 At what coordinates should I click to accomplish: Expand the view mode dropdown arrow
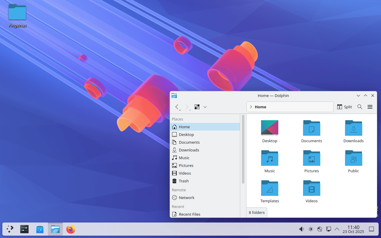pyautogui.click(x=205, y=107)
